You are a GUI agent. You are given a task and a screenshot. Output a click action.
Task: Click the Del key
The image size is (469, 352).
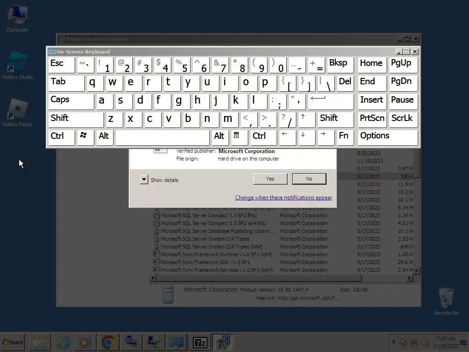click(345, 83)
